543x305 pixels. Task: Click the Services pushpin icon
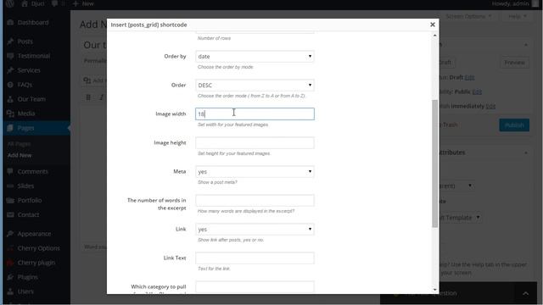point(10,70)
